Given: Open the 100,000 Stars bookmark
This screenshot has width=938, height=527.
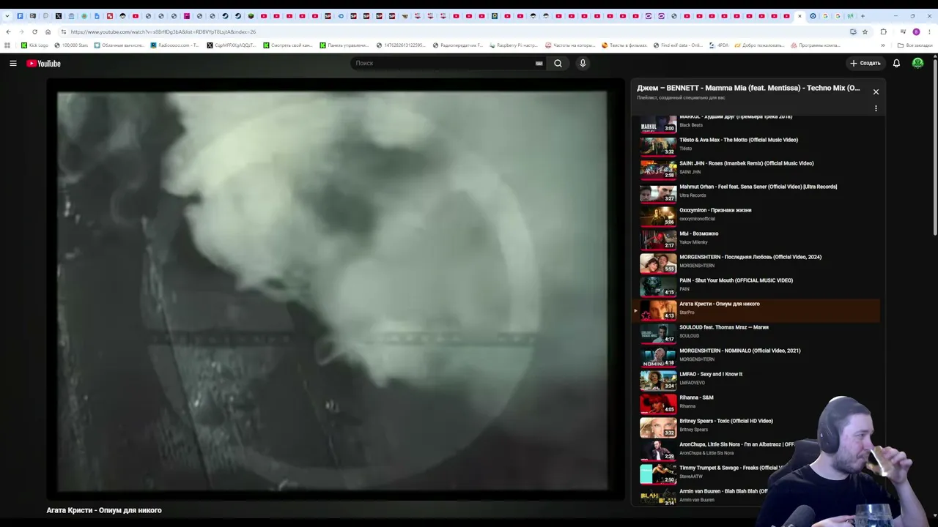Looking at the screenshot, I should 71,45.
